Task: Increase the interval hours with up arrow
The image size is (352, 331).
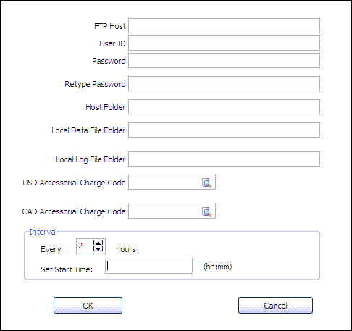Action: (x=98, y=243)
